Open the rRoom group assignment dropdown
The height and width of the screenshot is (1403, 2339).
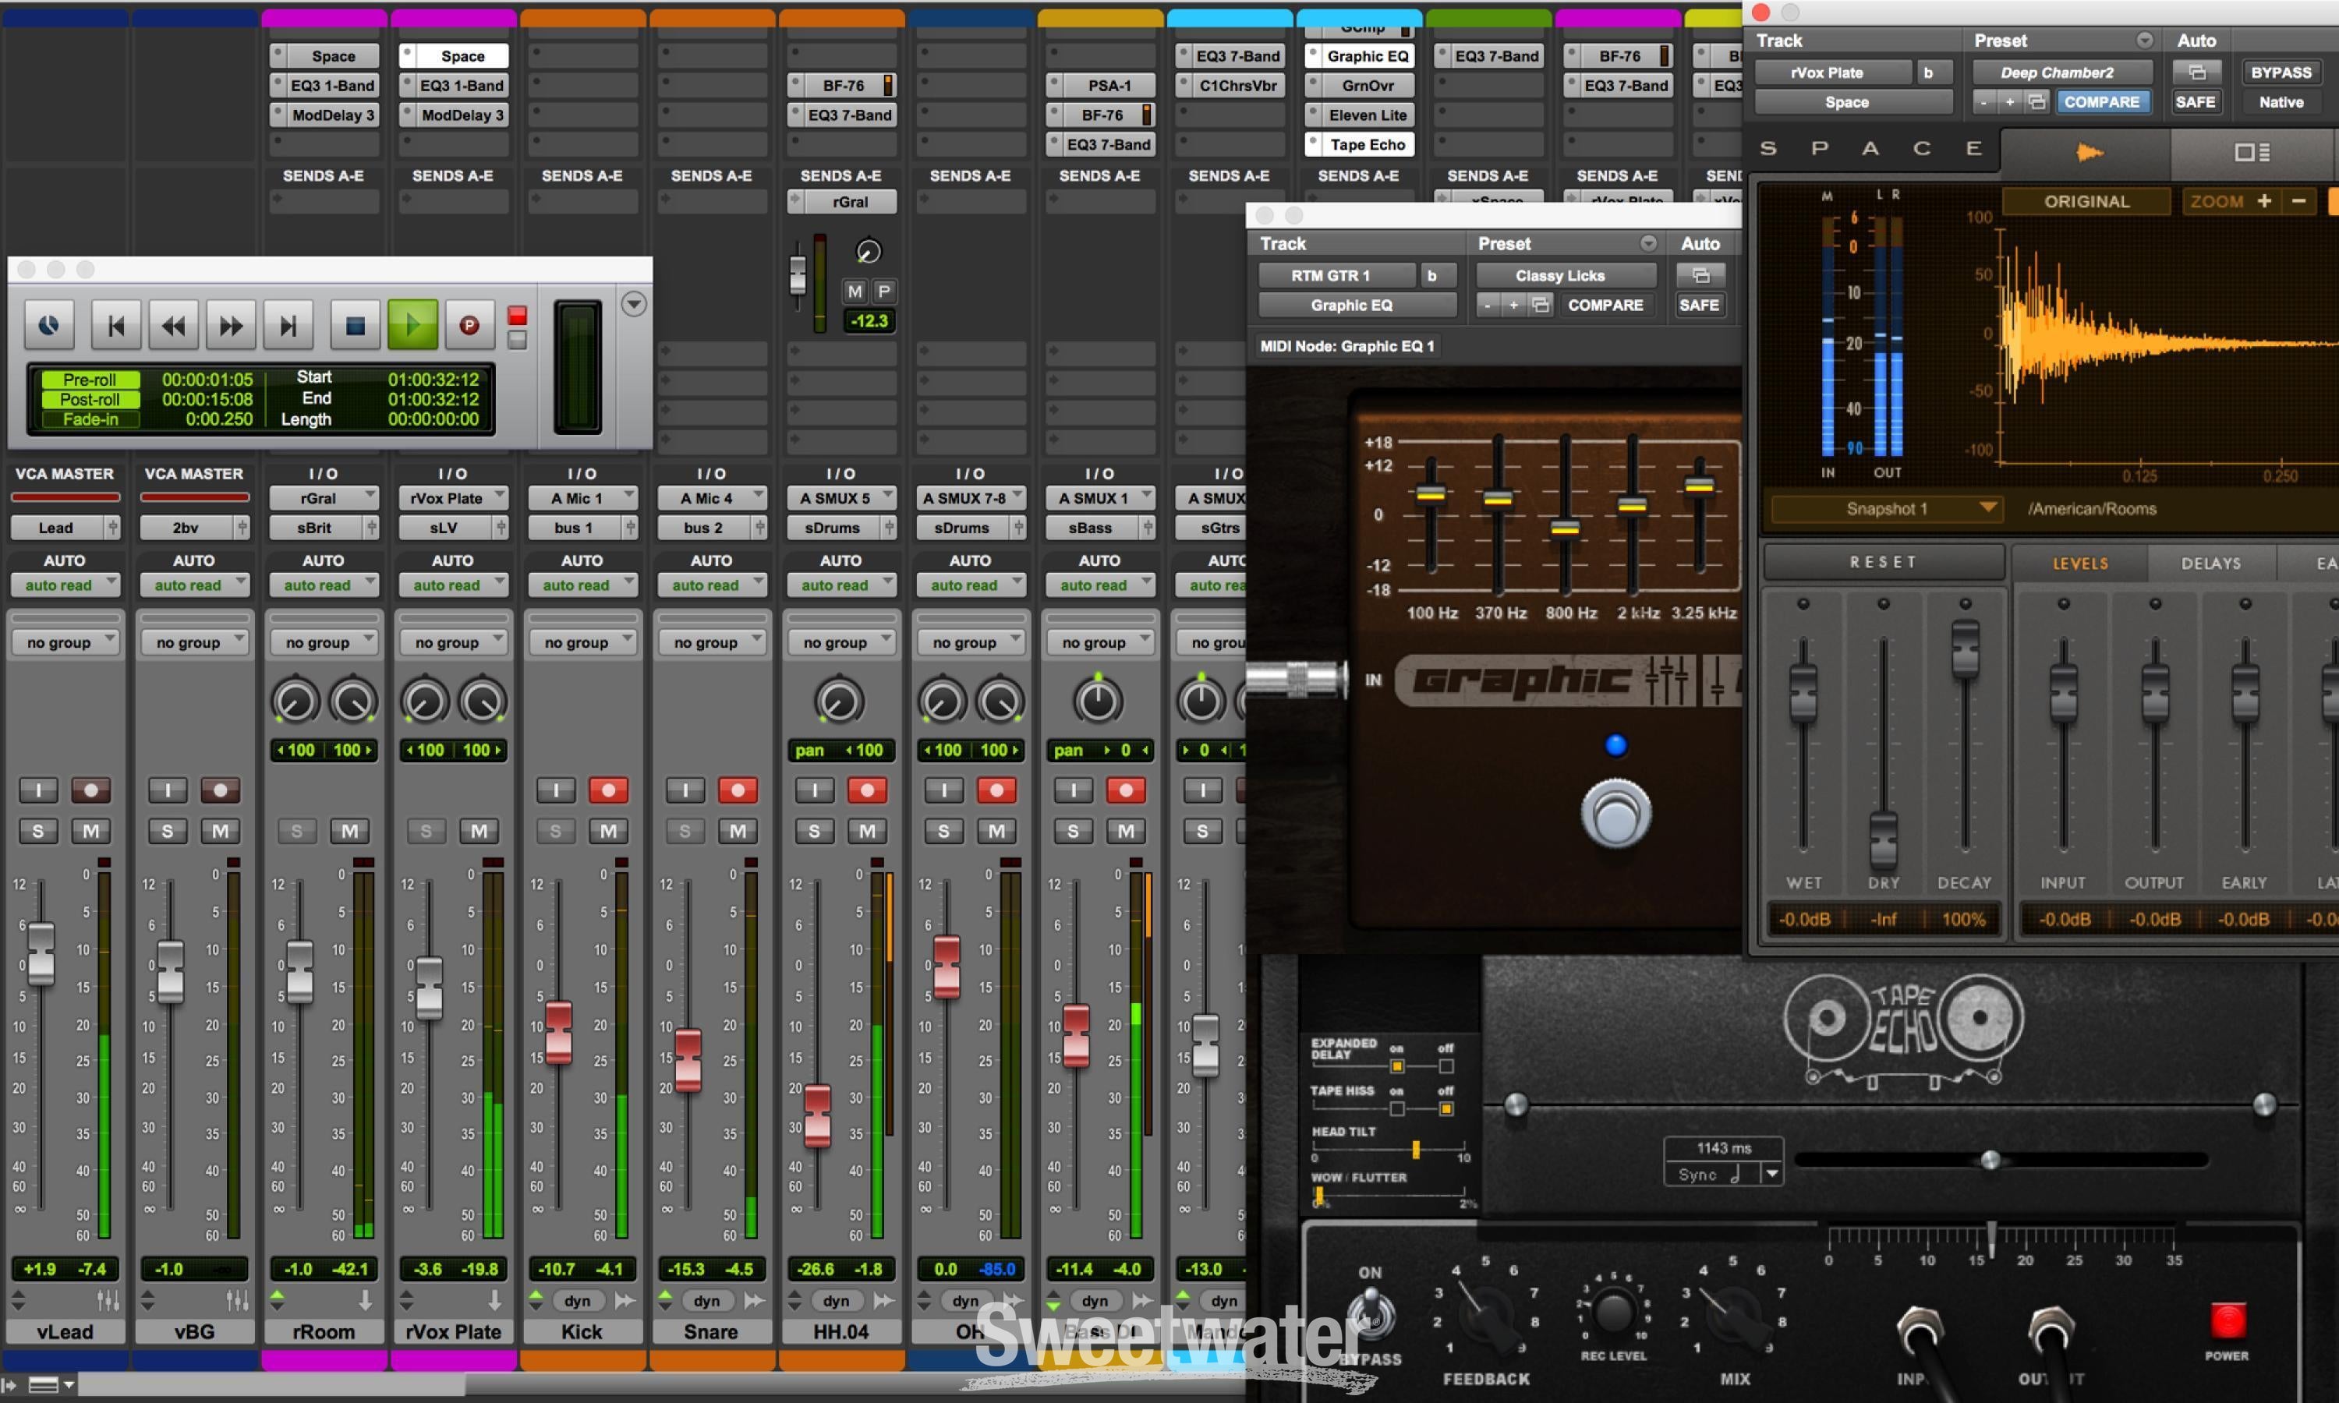coord(324,643)
